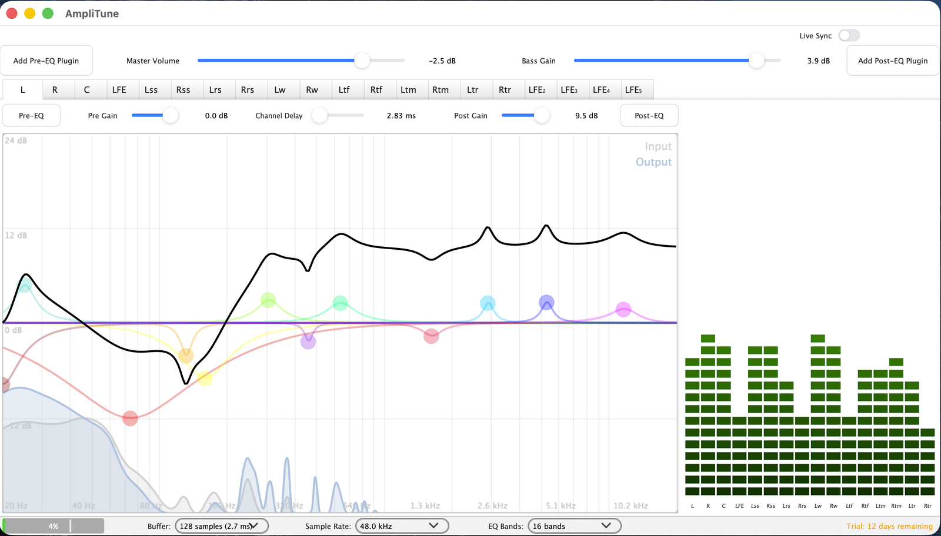Select the pink EQ node near 1.3 kHz
Viewport: 941px width, 536px height.
click(431, 336)
